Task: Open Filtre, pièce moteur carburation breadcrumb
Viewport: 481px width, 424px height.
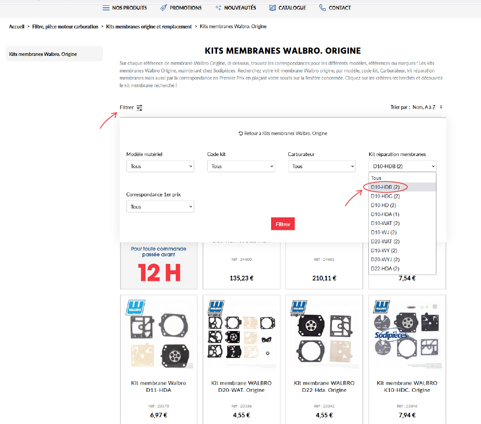Action: click(65, 26)
